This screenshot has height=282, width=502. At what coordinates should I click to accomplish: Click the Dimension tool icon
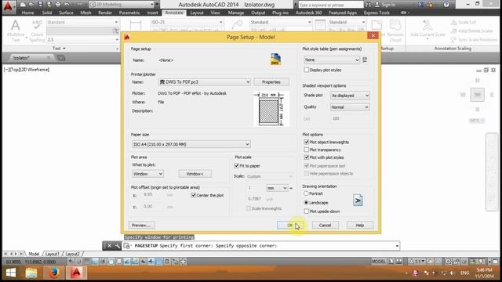(136, 26)
